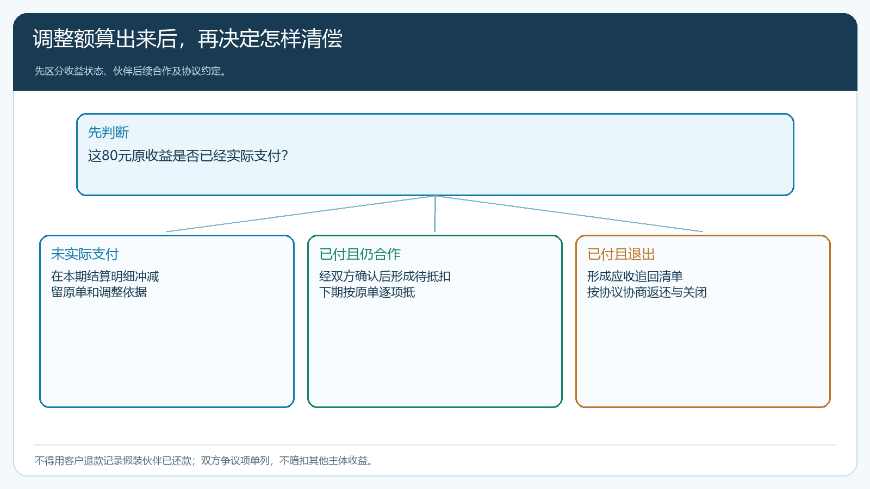
Task: Click the 已付且仍合作 card heading
Action: [360, 254]
